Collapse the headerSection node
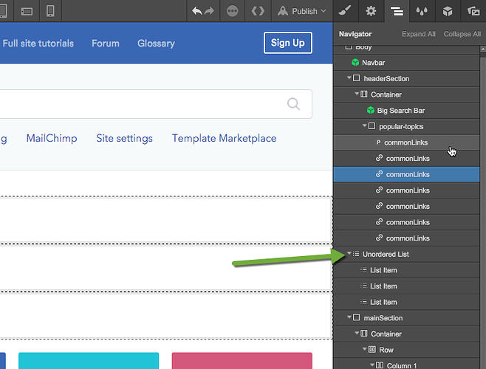486x369 pixels. 349,77
